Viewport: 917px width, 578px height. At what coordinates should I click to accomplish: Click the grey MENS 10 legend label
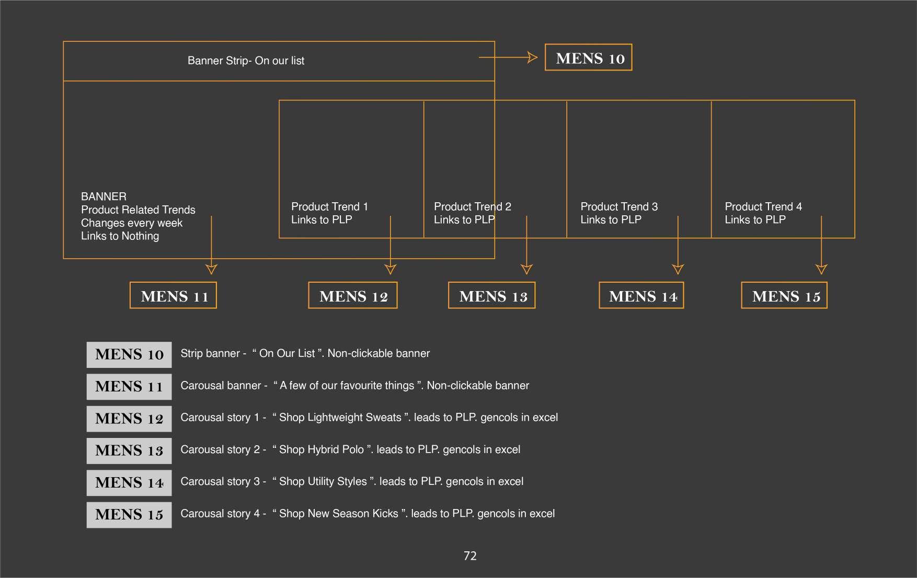tap(129, 355)
